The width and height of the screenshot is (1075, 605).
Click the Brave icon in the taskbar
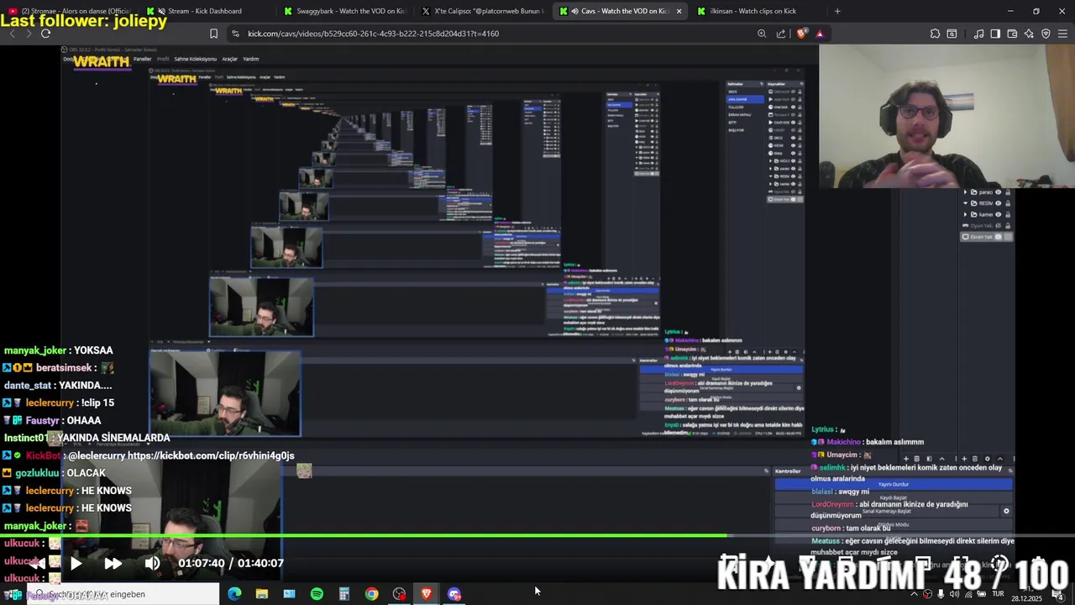(x=427, y=594)
